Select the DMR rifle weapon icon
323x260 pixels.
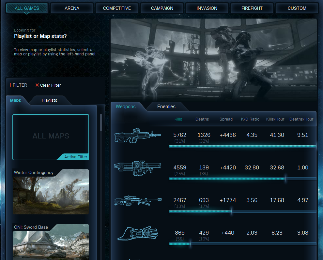138,136
